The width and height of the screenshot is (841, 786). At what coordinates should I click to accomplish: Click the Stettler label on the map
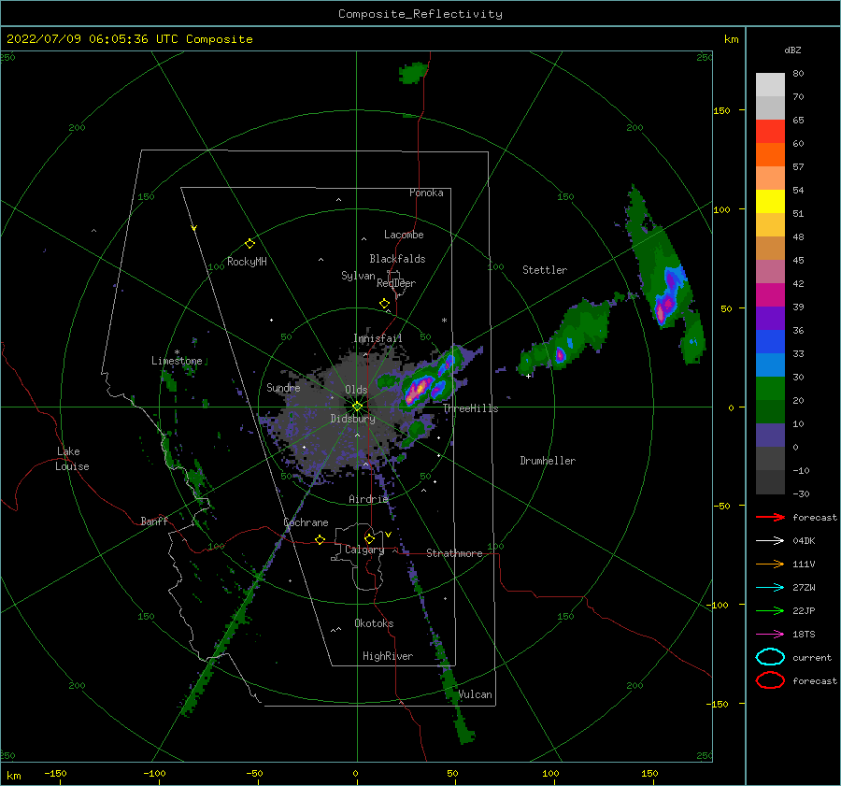[545, 270]
